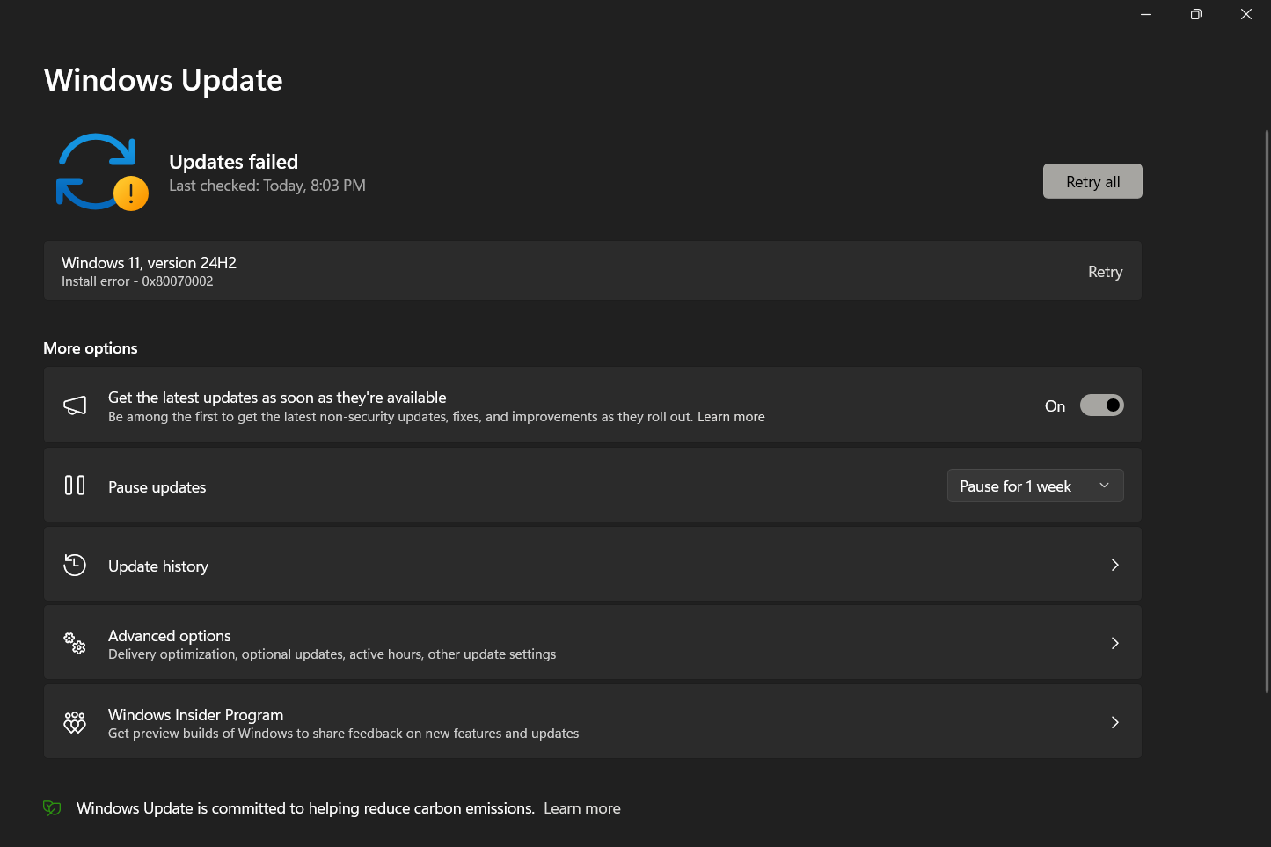Click the Pause for 1 week button
The image size is (1271, 847).
(x=1016, y=486)
